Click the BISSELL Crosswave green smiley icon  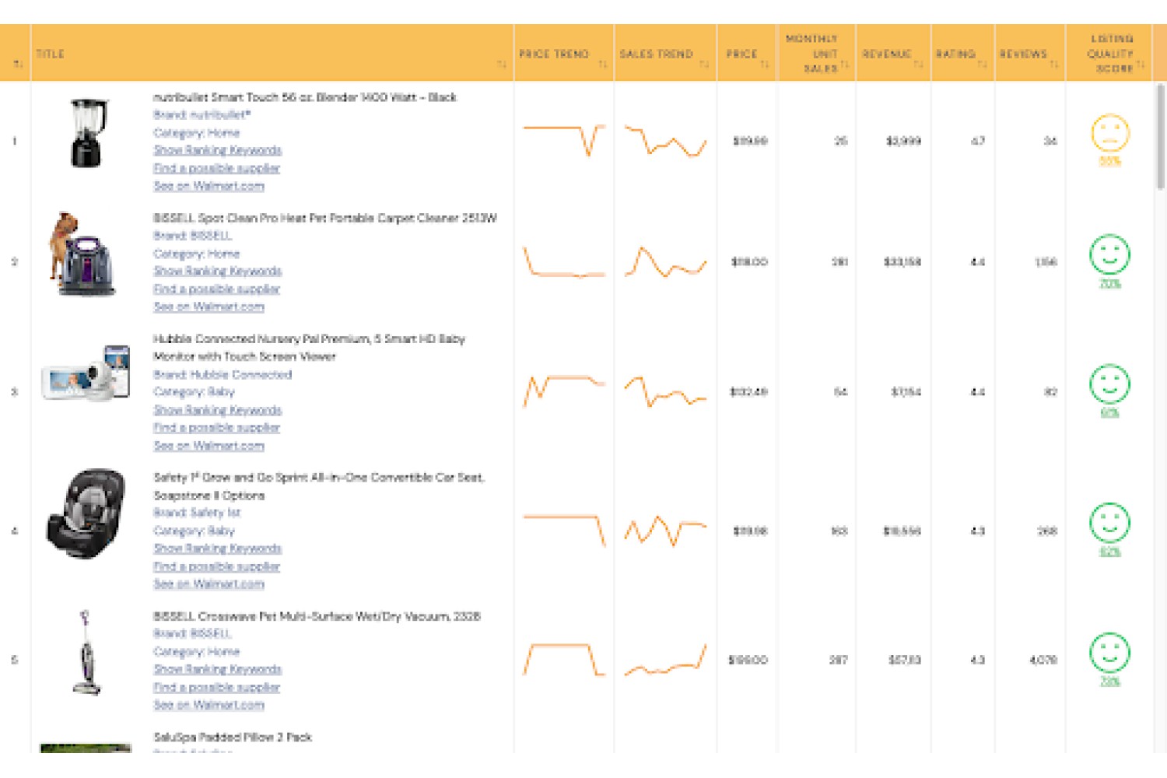point(1110,653)
